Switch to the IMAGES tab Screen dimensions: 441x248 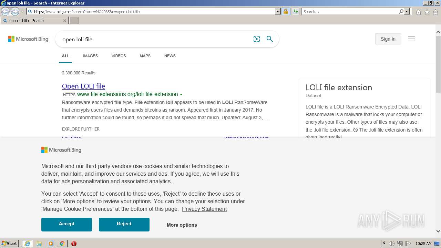[x=90, y=56]
